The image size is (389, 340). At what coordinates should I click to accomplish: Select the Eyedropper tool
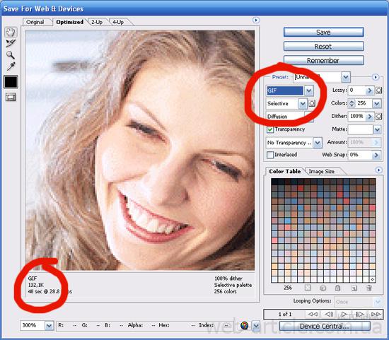coord(11,66)
